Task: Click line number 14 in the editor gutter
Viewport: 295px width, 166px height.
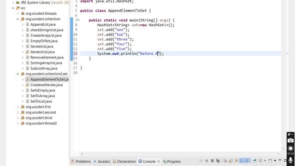Action: pos(75,53)
